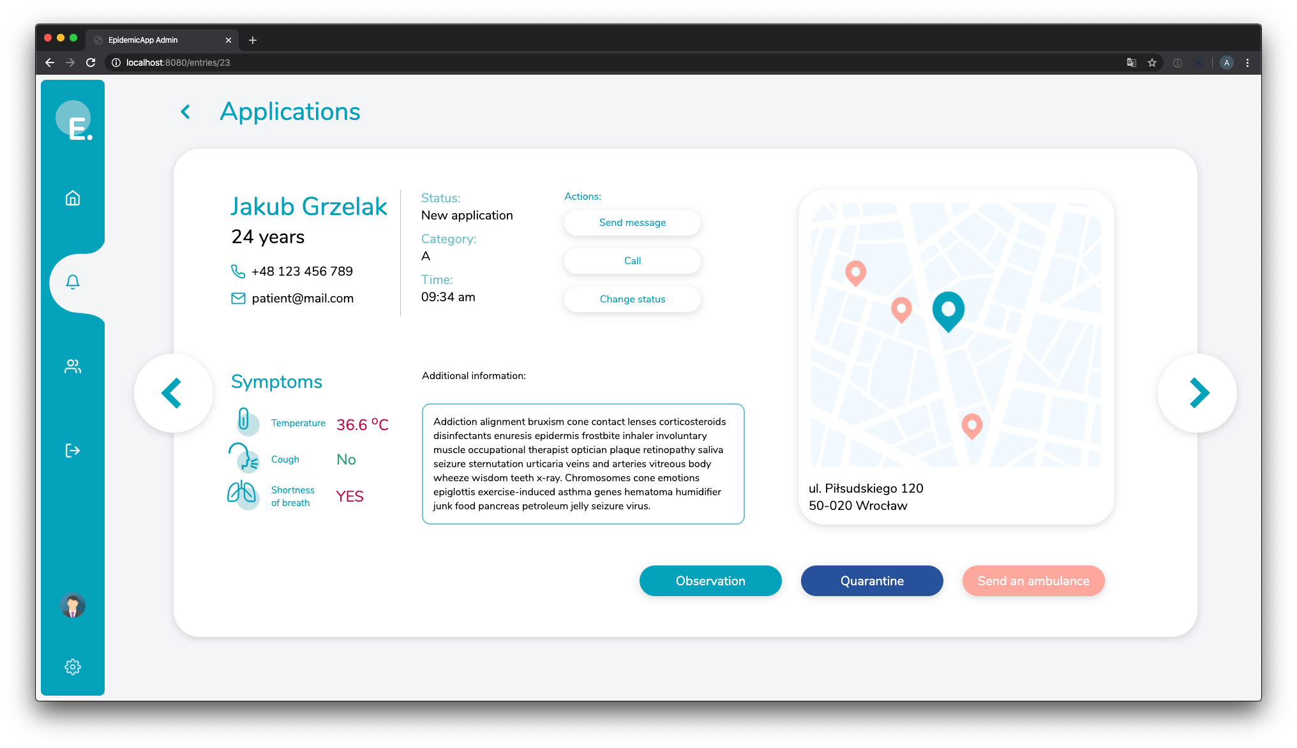
Task: Assign patient to Observation
Action: (710, 581)
